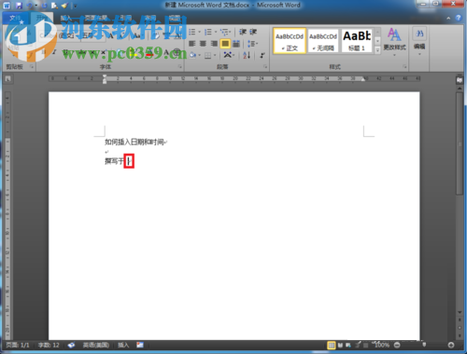The width and height of the screenshot is (467, 354).
Task: Open the line spacing dropdown
Action: [252, 44]
